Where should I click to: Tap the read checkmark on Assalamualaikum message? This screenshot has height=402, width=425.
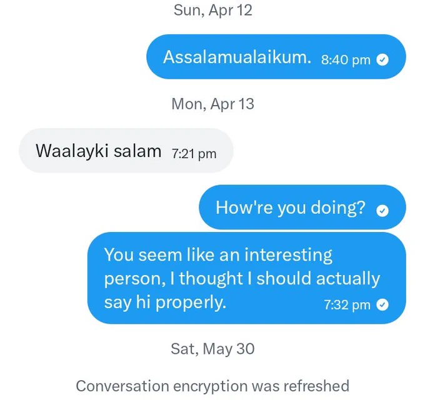click(382, 59)
